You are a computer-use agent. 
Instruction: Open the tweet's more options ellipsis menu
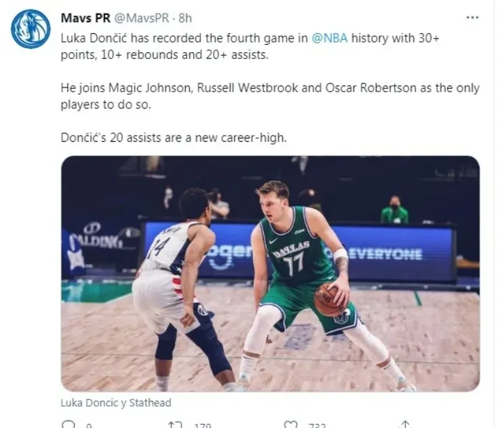(474, 17)
